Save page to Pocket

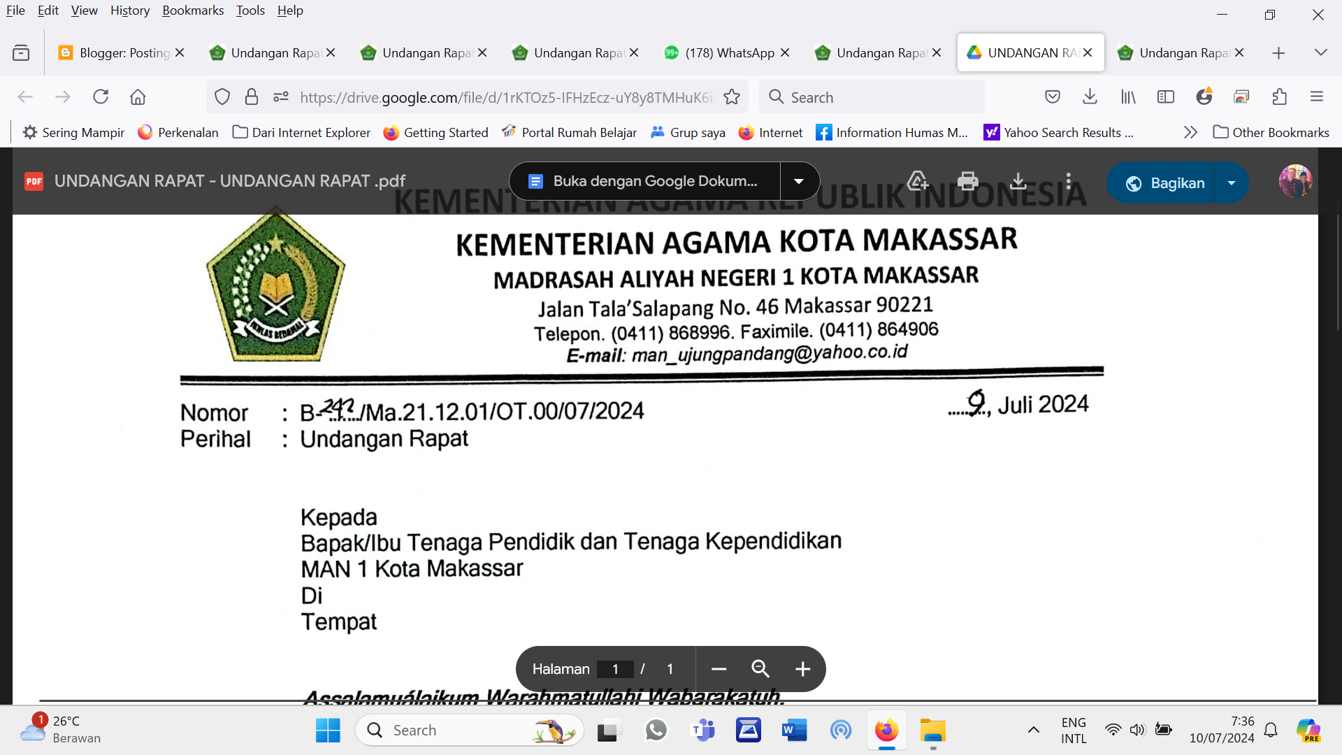(1053, 96)
